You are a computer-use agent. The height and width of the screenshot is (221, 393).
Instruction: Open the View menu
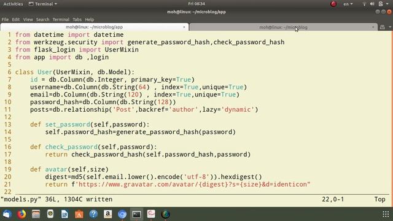pyautogui.click(x=28, y=20)
